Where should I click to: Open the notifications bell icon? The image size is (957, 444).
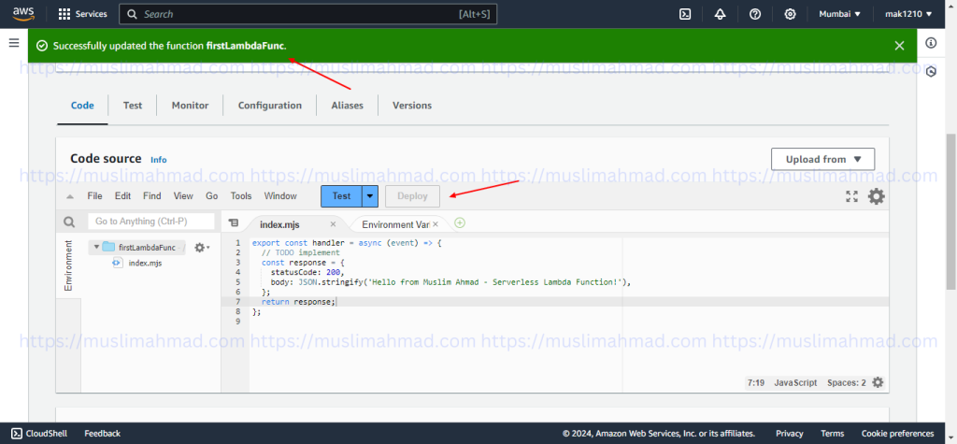pyautogui.click(x=720, y=14)
